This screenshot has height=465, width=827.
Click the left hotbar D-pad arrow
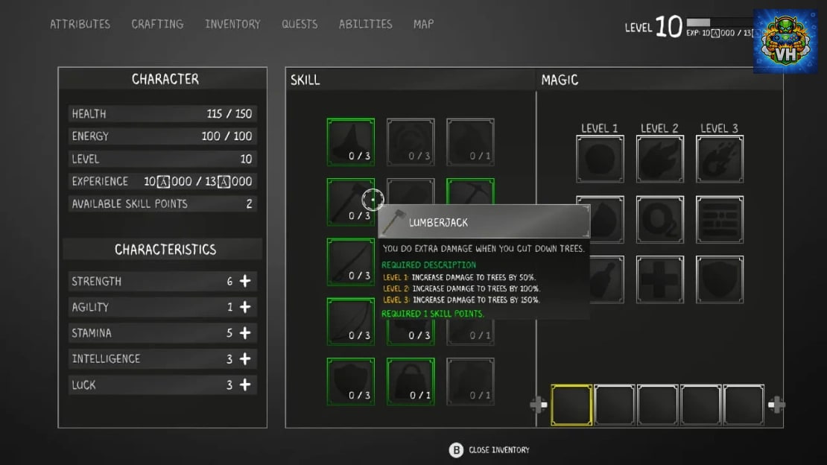pyautogui.click(x=539, y=405)
